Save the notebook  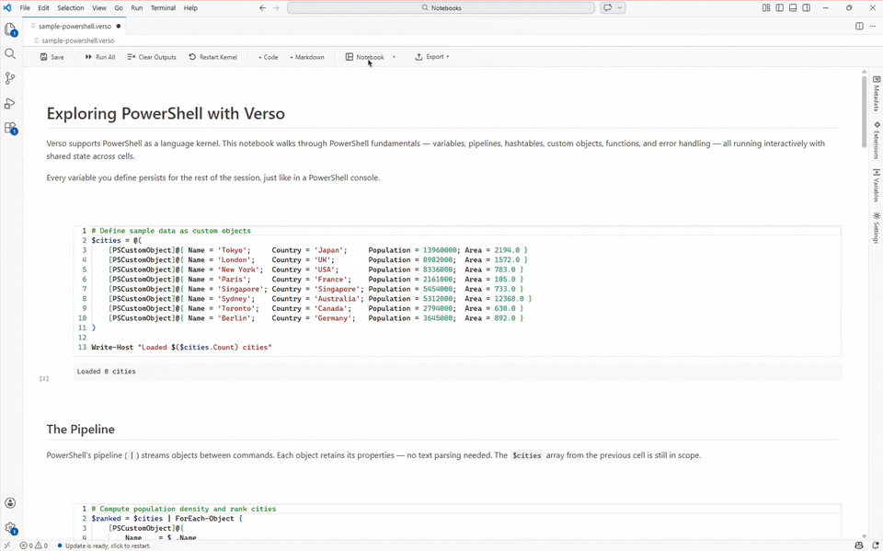(52, 57)
